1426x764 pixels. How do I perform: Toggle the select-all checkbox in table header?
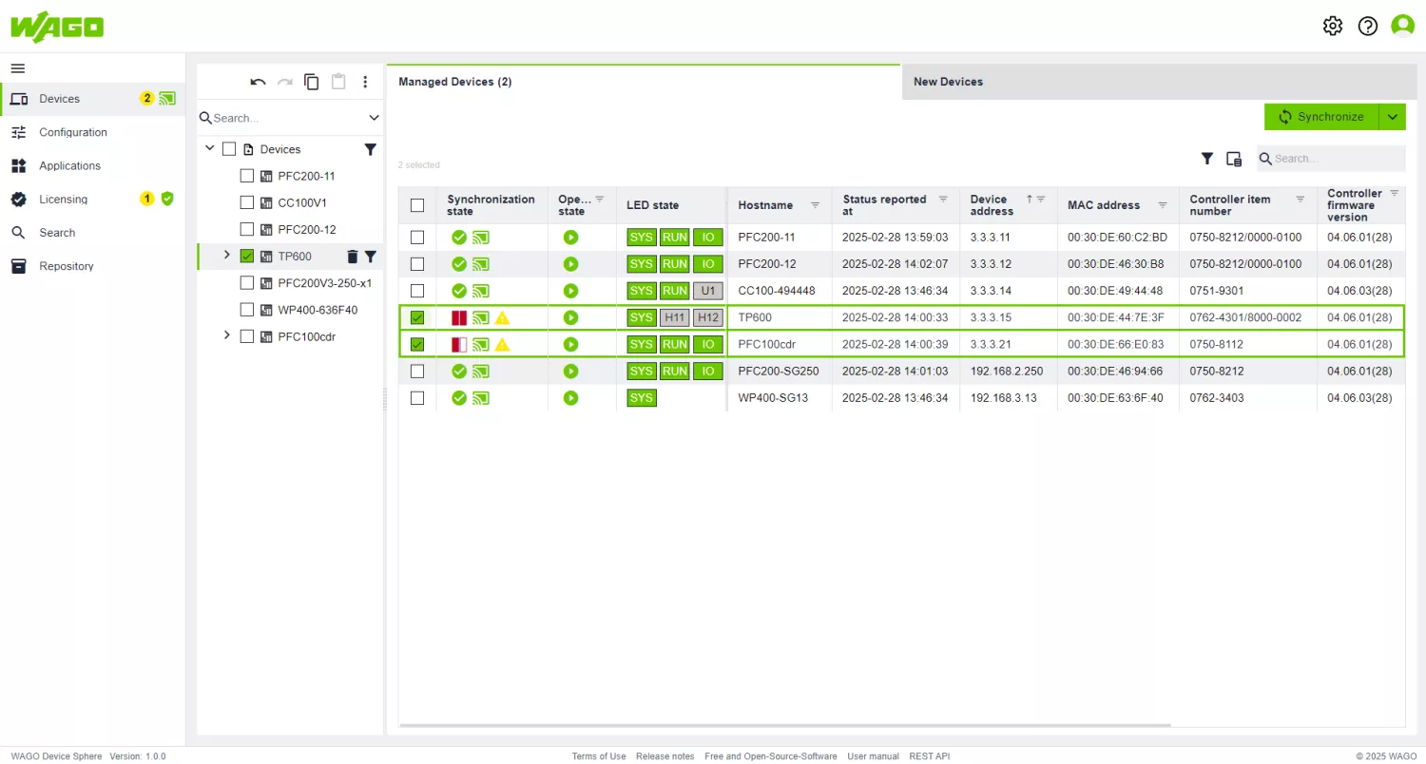416,205
